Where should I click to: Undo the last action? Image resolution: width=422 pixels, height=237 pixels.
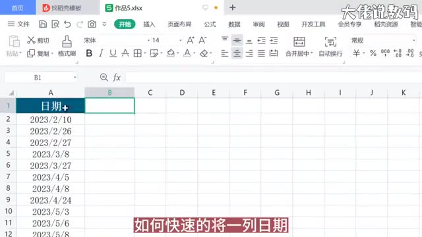tap(67, 24)
